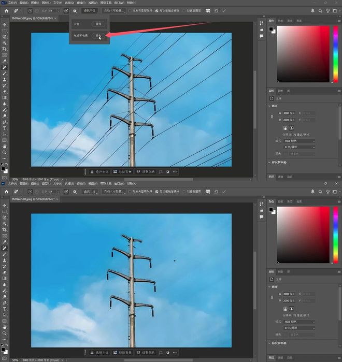
Task: Select the Gradient tool in upper window
Action: coord(4,98)
